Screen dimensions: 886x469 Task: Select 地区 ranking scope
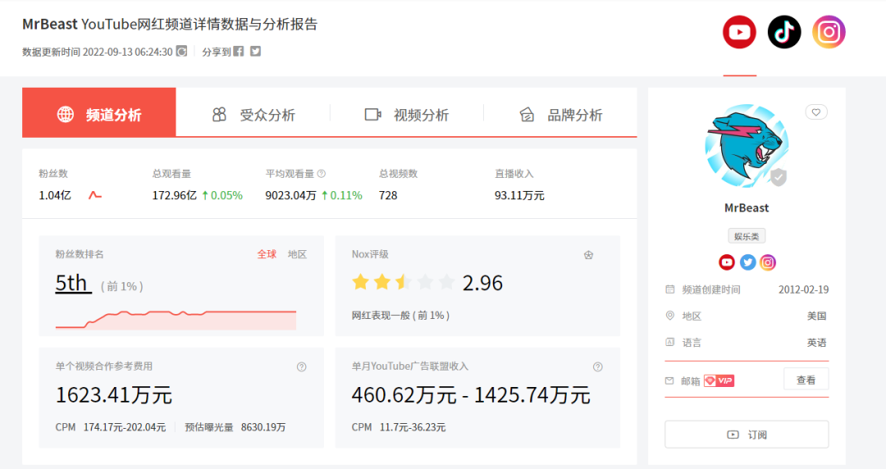click(x=297, y=254)
